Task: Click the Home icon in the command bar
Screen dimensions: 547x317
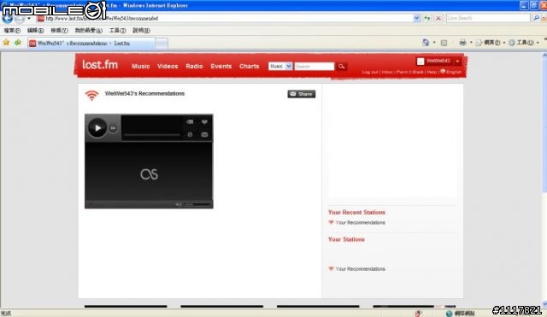Action: 426,43
